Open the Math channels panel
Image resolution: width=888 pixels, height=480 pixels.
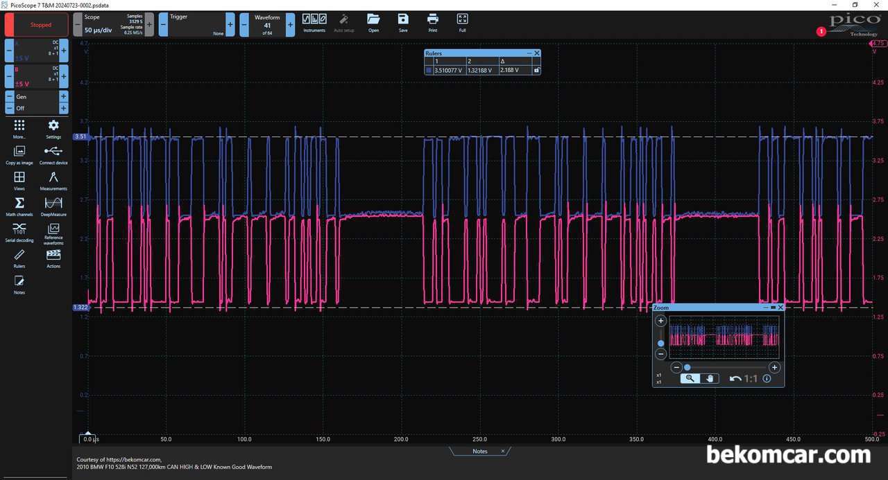tap(19, 205)
